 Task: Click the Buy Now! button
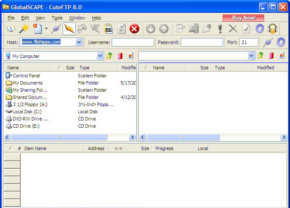tap(243, 18)
